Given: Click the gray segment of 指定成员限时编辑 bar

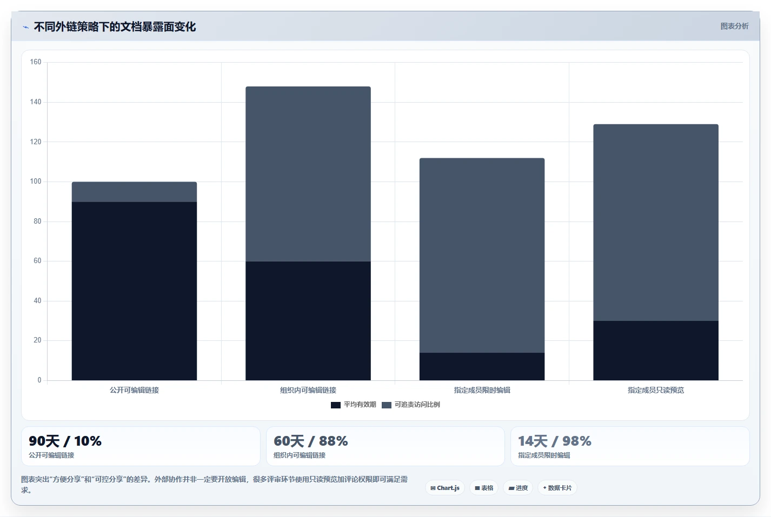Looking at the screenshot, I should 482,256.
